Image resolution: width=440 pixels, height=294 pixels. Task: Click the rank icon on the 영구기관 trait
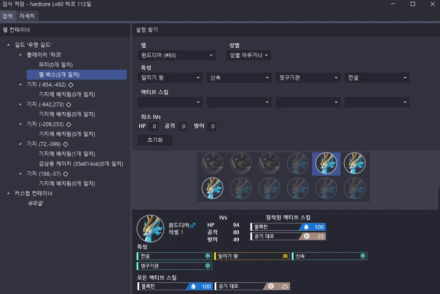208,266
